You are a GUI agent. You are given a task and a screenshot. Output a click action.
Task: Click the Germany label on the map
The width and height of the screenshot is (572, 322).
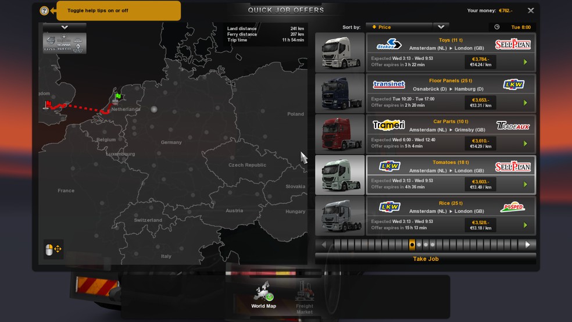pyautogui.click(x=171, y=142)
